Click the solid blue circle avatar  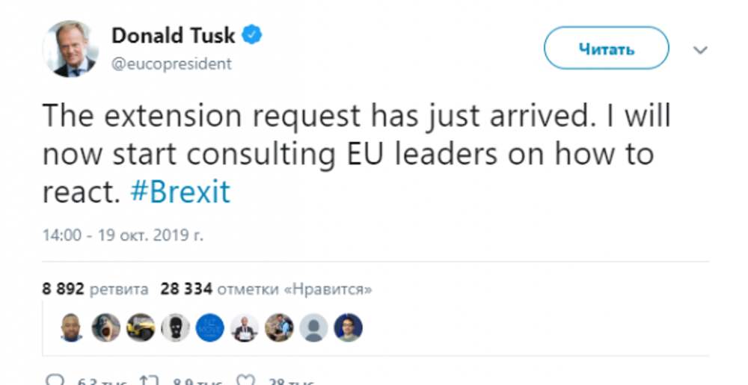[209, 327]
